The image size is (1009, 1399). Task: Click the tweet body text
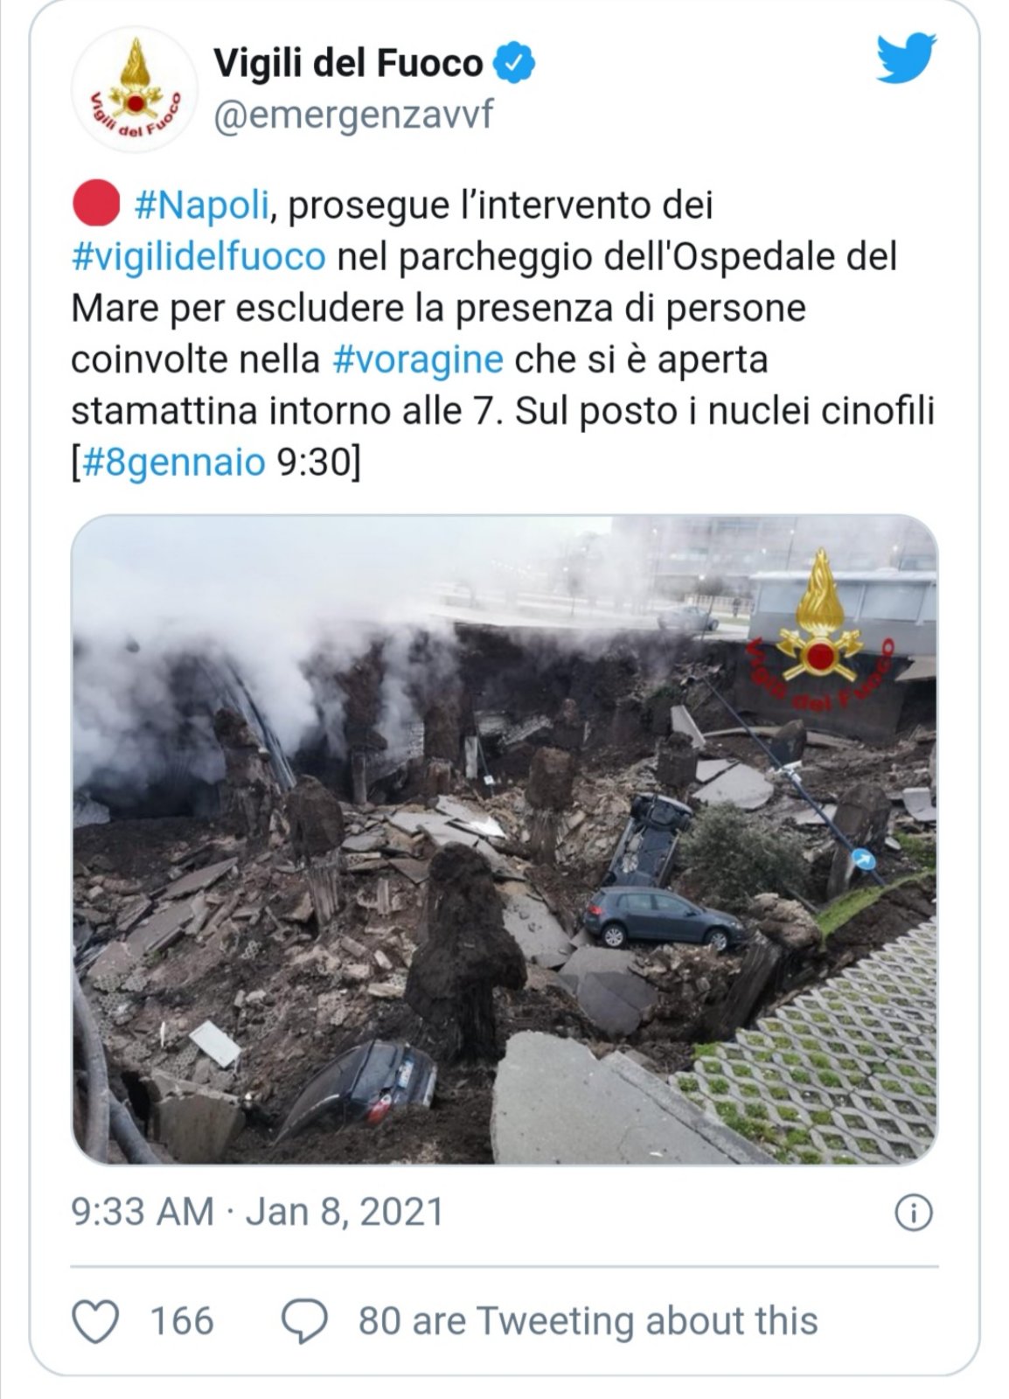[x=504, y=334]
